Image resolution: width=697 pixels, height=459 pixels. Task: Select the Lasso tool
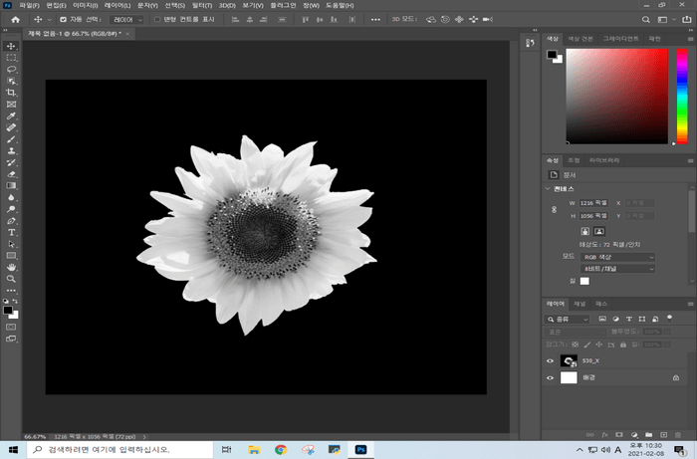click(x=12, y=70)
